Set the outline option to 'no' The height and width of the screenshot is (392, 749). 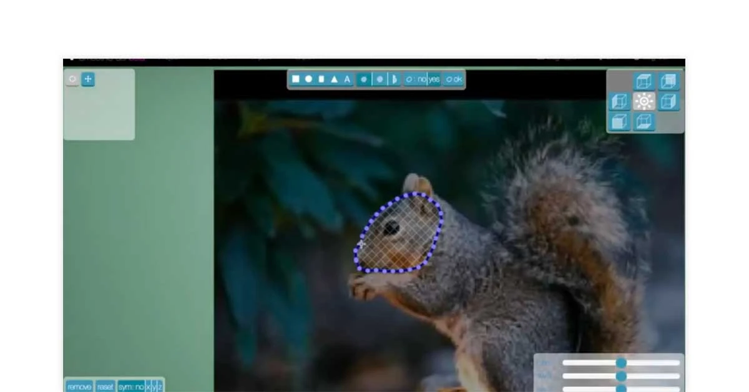[421, 79]
